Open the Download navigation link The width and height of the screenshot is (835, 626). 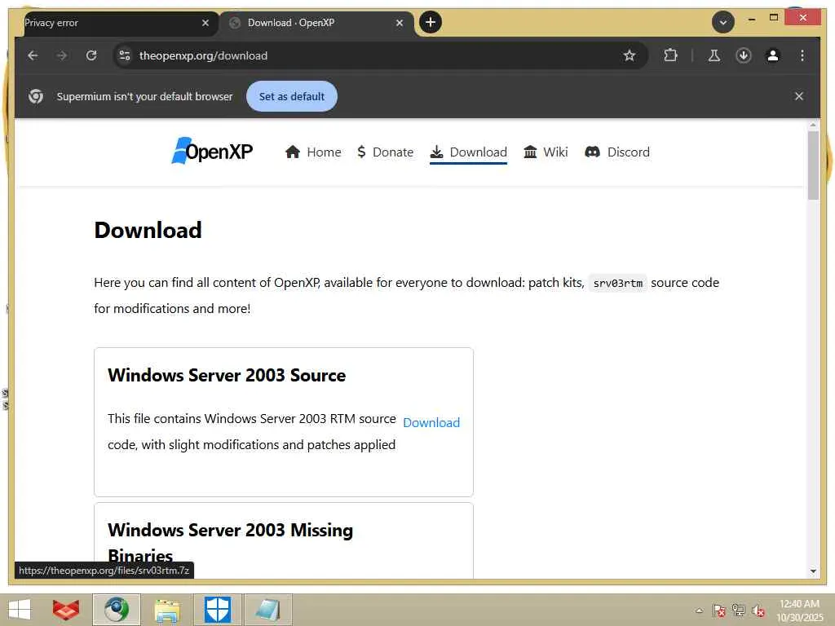coord(469,152)
